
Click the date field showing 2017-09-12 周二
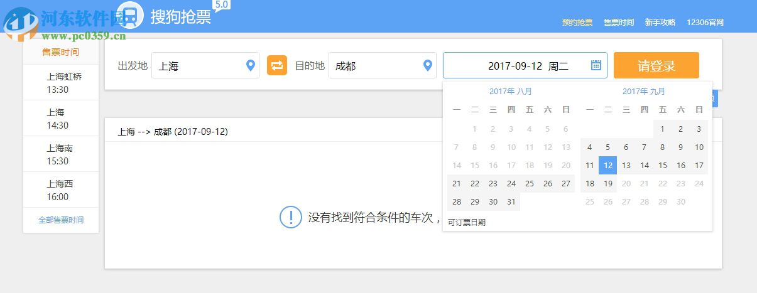click(x=525, y=65)
